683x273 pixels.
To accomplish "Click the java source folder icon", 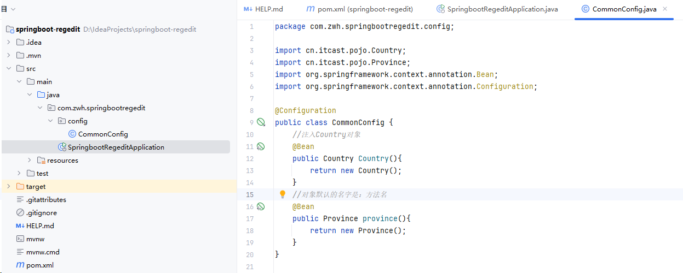I will point(41,94).
